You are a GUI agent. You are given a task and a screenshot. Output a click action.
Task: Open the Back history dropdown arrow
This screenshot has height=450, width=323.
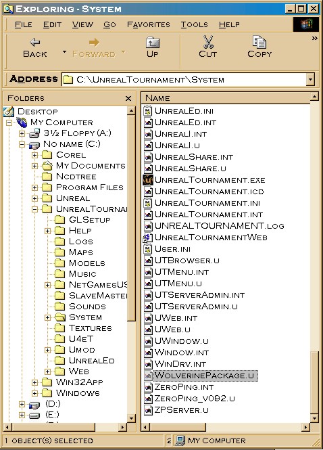pyautogui.click(x=64, y=52)
